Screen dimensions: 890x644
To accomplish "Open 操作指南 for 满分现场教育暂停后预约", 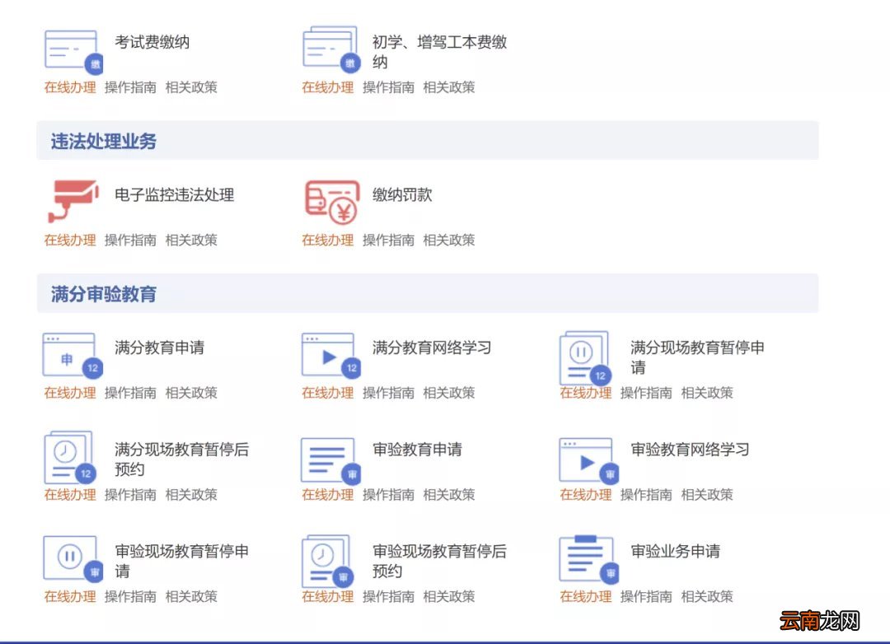I will click(130, 495).
